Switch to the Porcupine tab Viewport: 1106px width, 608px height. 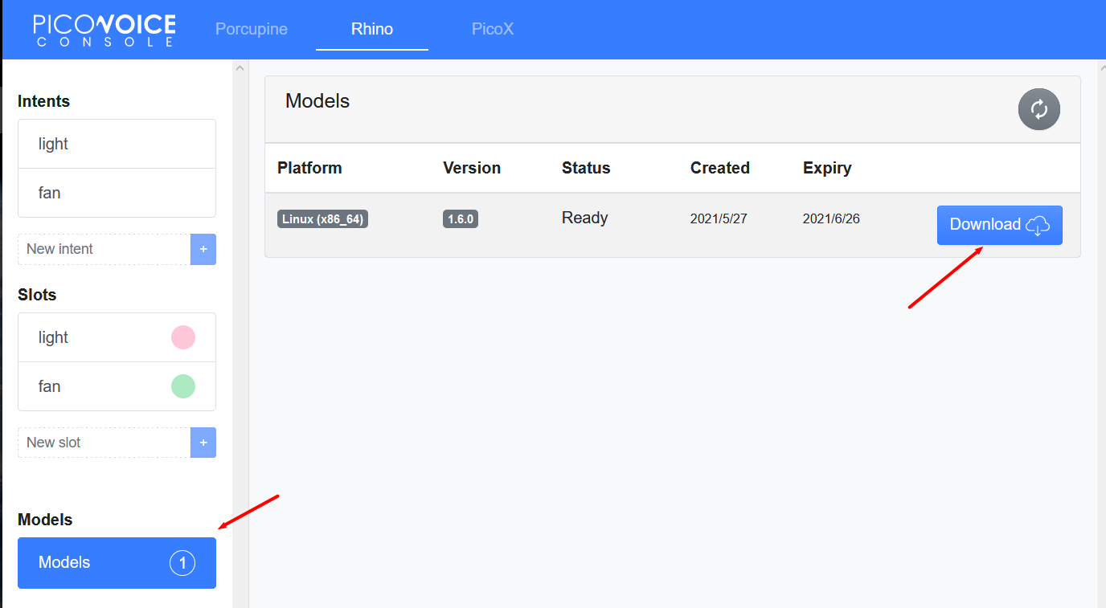point(252,29)
